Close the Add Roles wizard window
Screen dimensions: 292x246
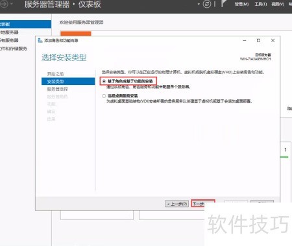click(x=273, y=40)
